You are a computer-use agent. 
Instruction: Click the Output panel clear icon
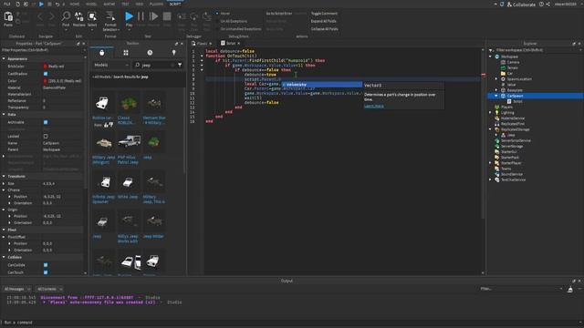tap(570, 290)
